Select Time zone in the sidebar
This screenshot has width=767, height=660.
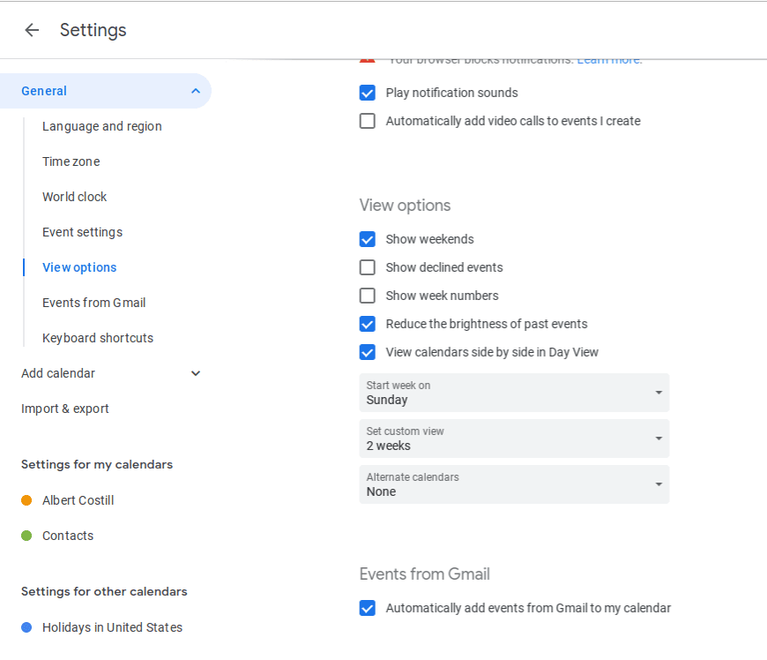(71, 161)
